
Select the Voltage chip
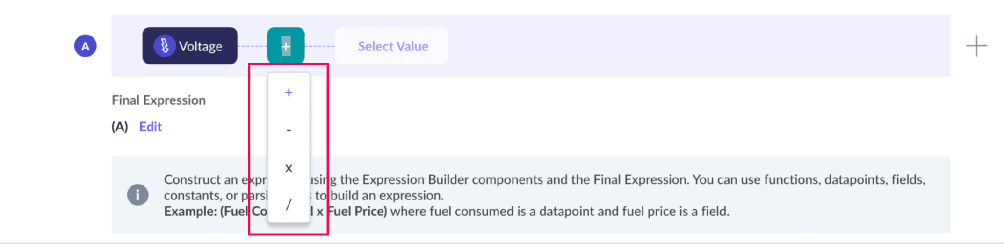pyautogui.click(x=200, y=46)
